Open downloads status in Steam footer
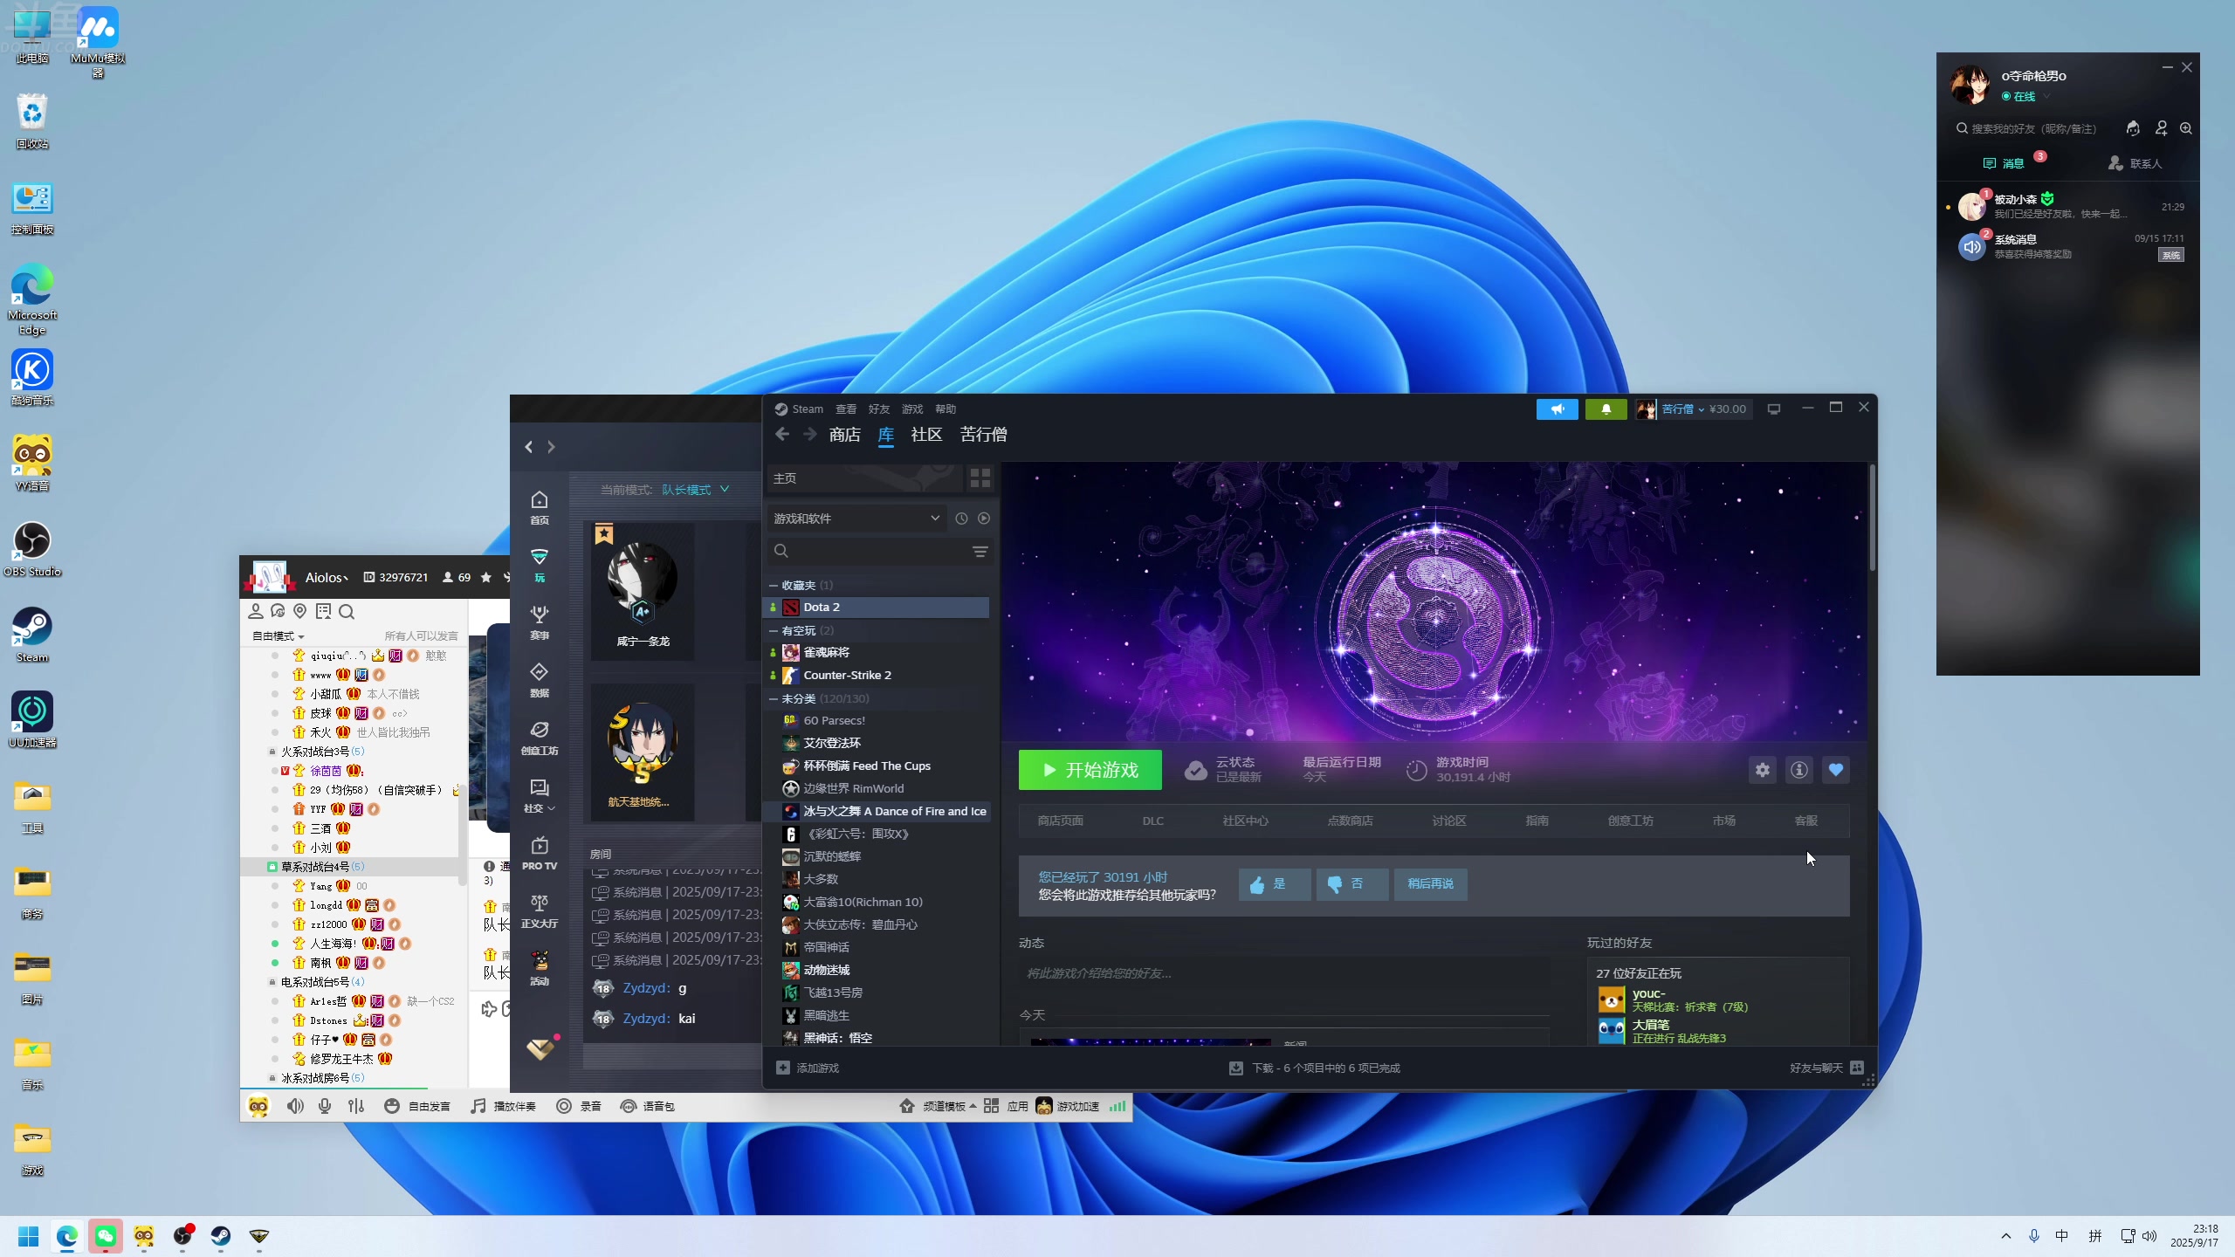Image resolution: width=2235 pixels, height=1257 pixels. click(x=1315, y=1068)
